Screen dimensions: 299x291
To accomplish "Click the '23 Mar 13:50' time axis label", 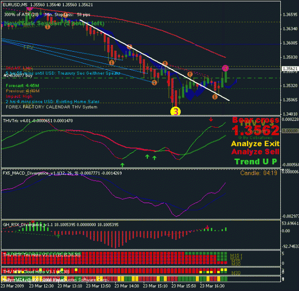I will coord(98,286).
